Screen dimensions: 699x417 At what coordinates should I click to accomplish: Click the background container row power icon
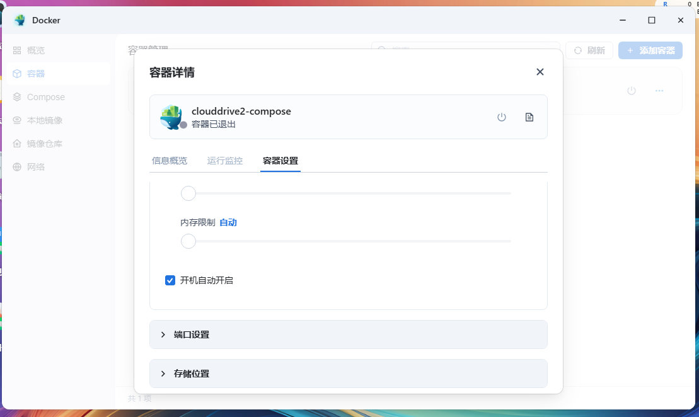click(632, 91)
